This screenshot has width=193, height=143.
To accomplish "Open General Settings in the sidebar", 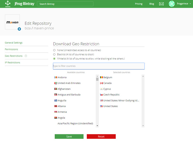I will [14, 43].
